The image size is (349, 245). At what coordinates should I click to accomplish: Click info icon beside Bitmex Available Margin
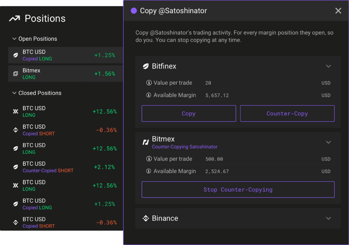point(149,171)
